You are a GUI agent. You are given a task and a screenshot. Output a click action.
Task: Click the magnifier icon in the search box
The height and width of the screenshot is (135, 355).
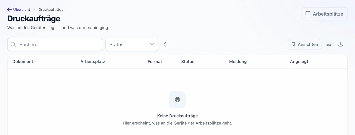(x=13, y=44)
